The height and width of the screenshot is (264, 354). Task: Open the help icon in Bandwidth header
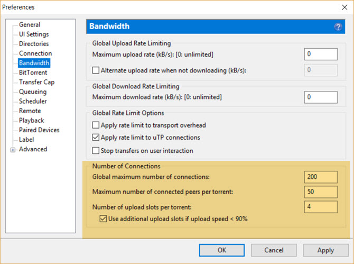coord(338,27)
